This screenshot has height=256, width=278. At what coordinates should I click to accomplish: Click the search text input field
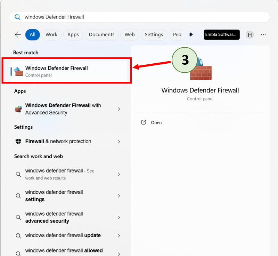139,17
